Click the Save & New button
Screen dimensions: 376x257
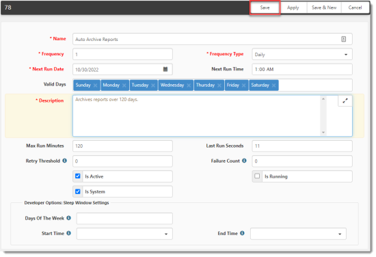pos(324,8)
